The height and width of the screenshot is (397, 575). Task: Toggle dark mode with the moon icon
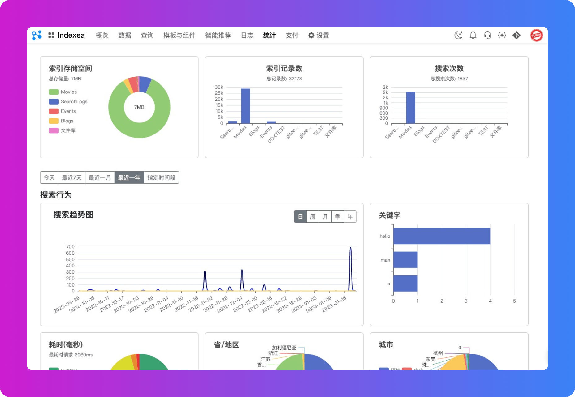click(x=458, y=35)
